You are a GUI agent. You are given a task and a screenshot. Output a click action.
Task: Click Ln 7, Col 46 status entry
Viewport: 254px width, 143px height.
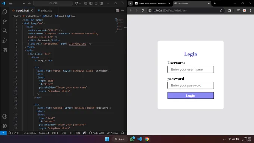coord(30,133)
